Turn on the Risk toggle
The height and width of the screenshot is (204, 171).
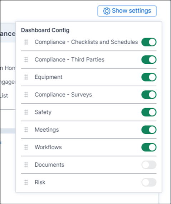pos(149,182)
